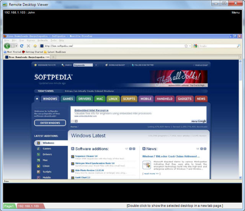245x211 pixels.
Task: Click the Mac icon in Latest Additions
Action: [39, 160]
